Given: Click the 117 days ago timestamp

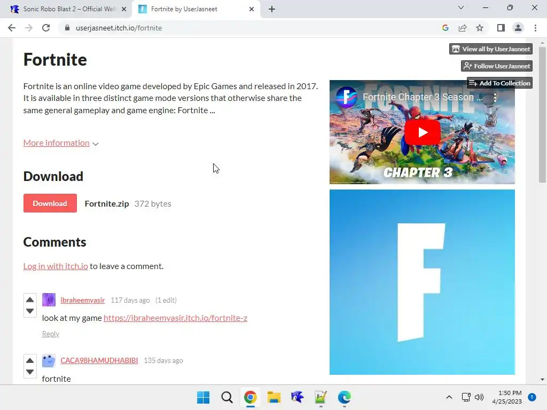Looking at the screenshot, I should pos(130,300).
